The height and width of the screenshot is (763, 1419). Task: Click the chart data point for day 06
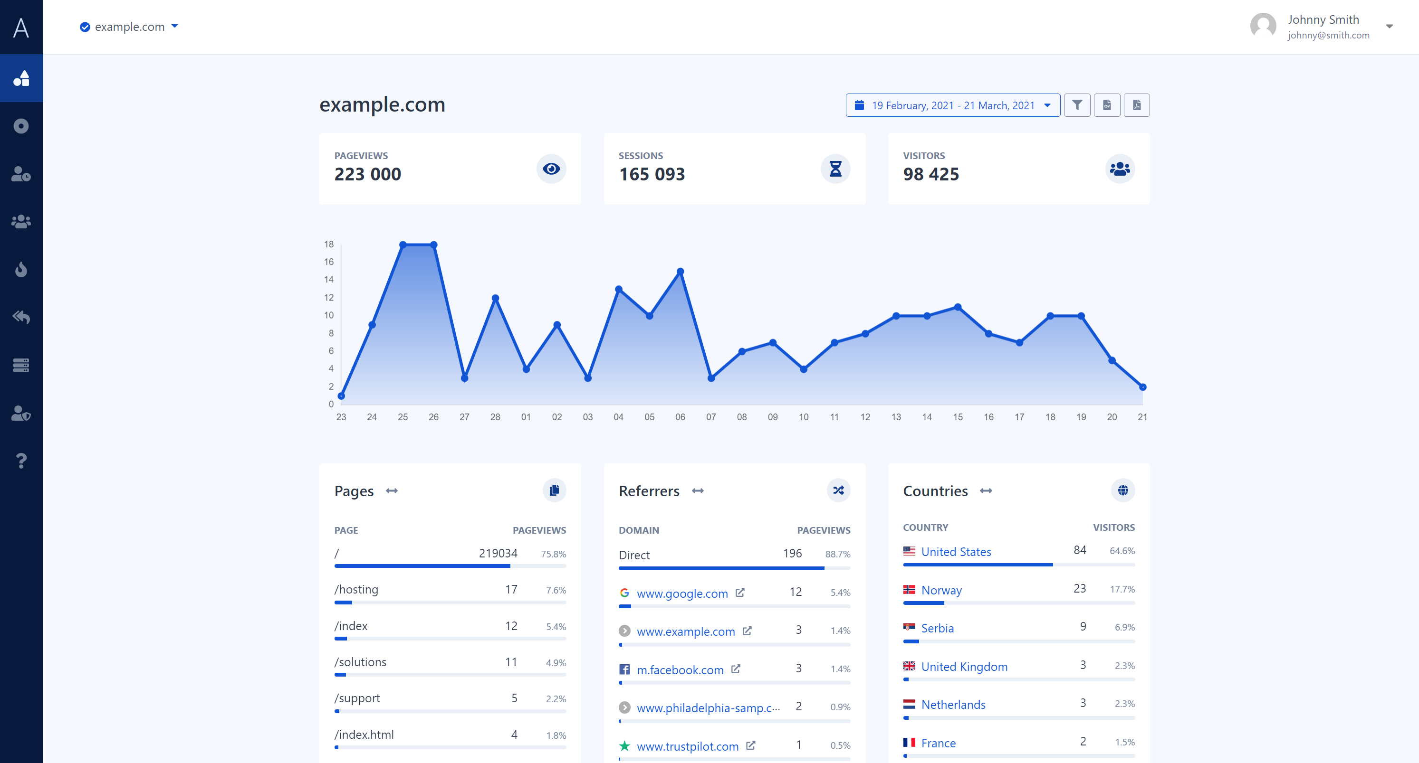click(x=681, y=272)
